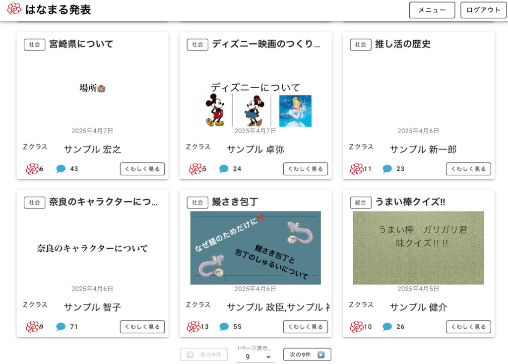The image size is (508, 364).
Task: Click the 総合 tag on うまい棒クイズ card
Action: click(361, 203)
